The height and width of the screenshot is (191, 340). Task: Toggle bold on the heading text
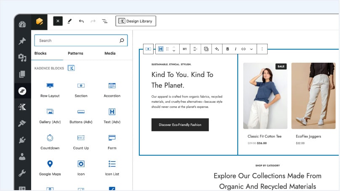(228, 49)
